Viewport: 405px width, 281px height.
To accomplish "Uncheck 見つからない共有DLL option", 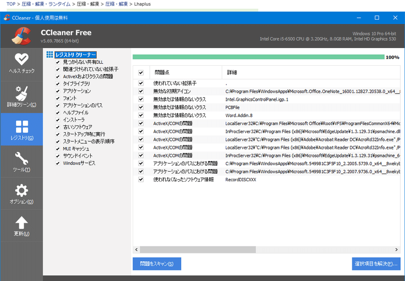I will click(58, 62).
